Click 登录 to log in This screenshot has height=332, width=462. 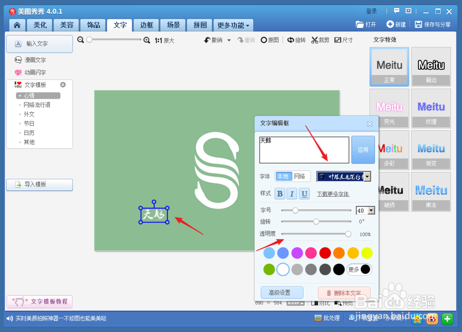point(371,11)
